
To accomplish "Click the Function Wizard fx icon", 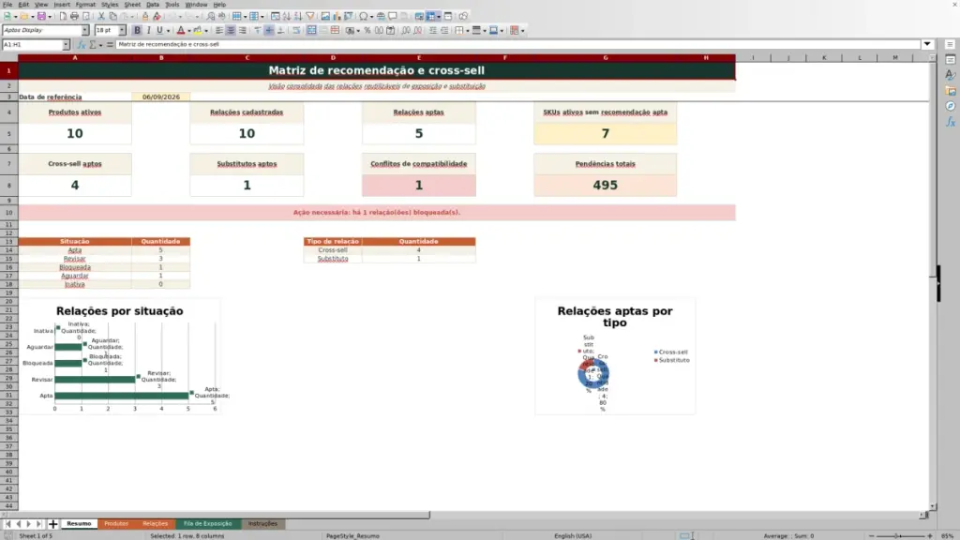I will tap(82, 45).
